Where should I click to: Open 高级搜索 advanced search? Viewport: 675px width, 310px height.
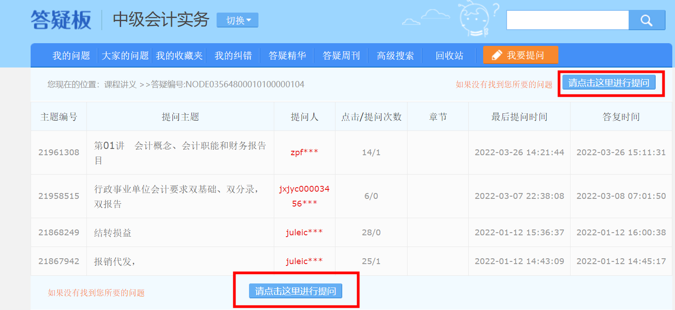pyautogui.click(x=395, y=54)
